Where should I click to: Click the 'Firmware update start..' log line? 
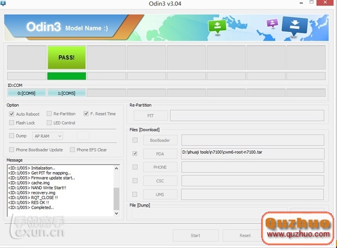[x=42, y=178]
